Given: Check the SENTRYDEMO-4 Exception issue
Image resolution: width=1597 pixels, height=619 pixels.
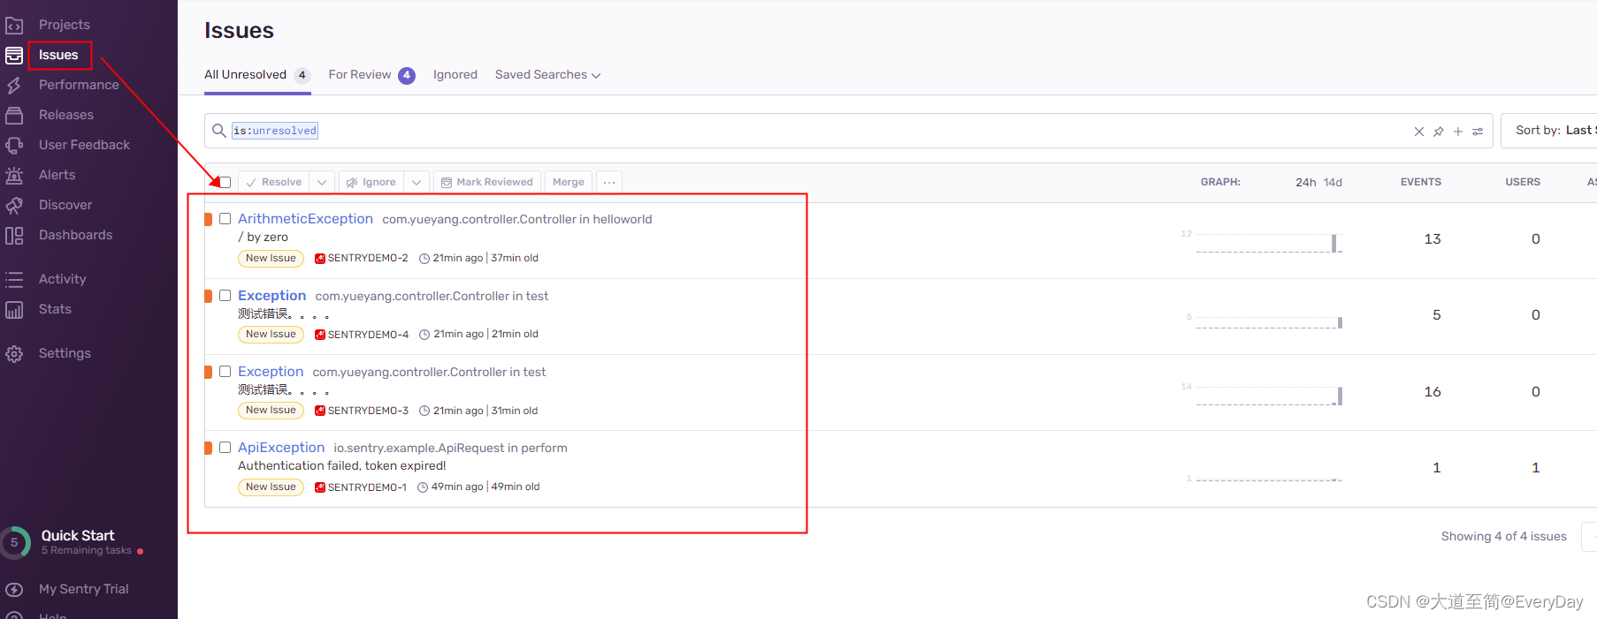Looking at the screenshot, I should [x=225, y=295].
